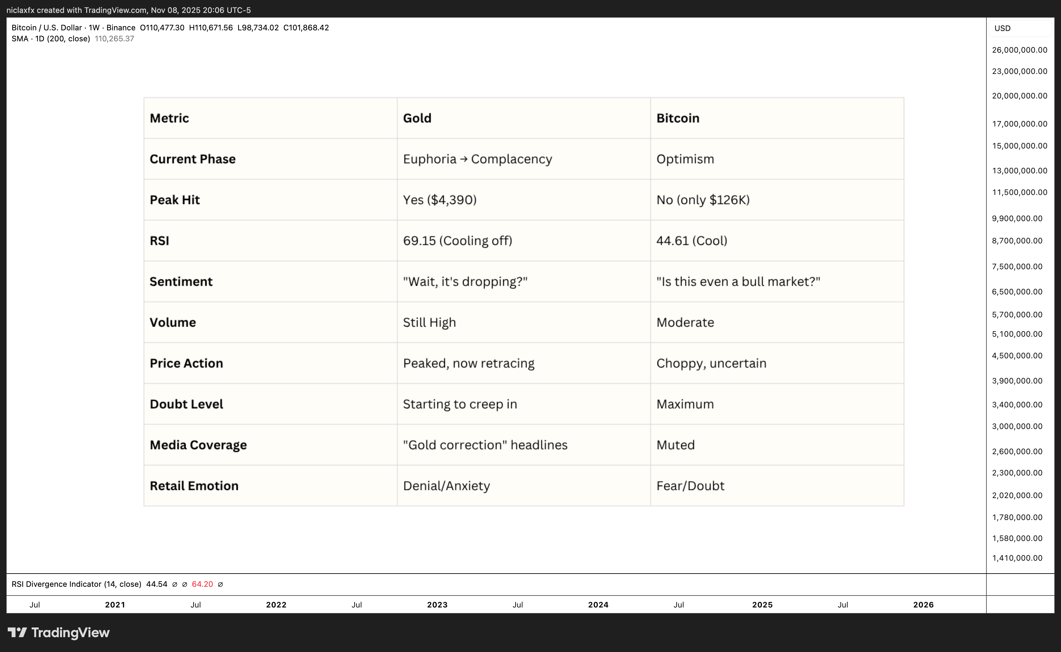Select the 'Sentiment' row label
The image size is (1061, 652).
point(181,281)
